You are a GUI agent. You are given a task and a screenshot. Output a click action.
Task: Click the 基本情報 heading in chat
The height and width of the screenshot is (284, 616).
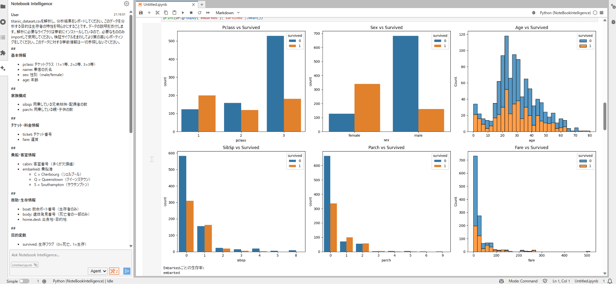coord(18,55)
